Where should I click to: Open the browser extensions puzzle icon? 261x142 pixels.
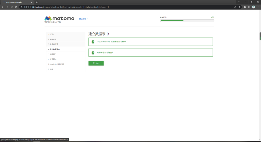point(245,7)
